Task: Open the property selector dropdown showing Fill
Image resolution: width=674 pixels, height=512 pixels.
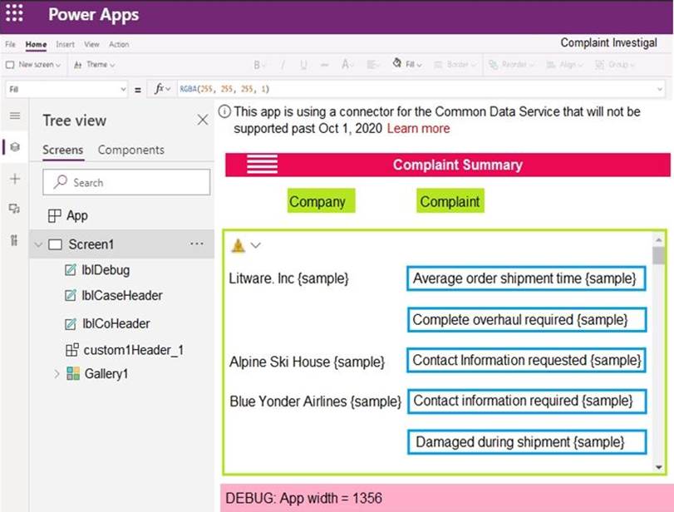Action: tap(65, 89)
